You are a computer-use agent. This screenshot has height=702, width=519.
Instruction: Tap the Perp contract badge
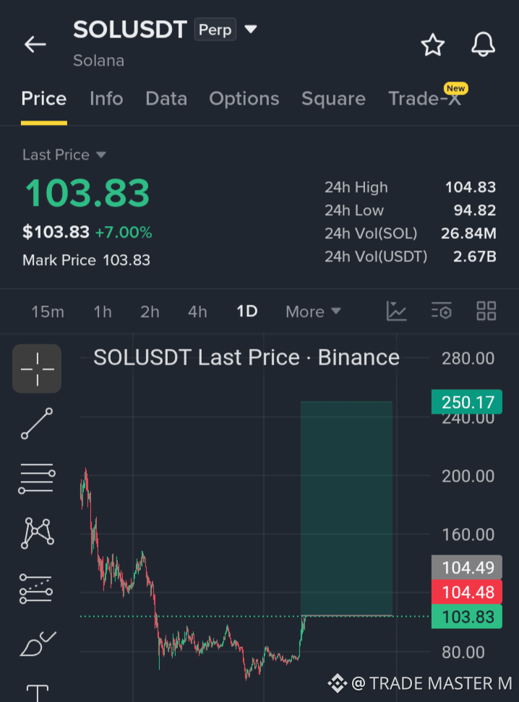coord(215,30)
